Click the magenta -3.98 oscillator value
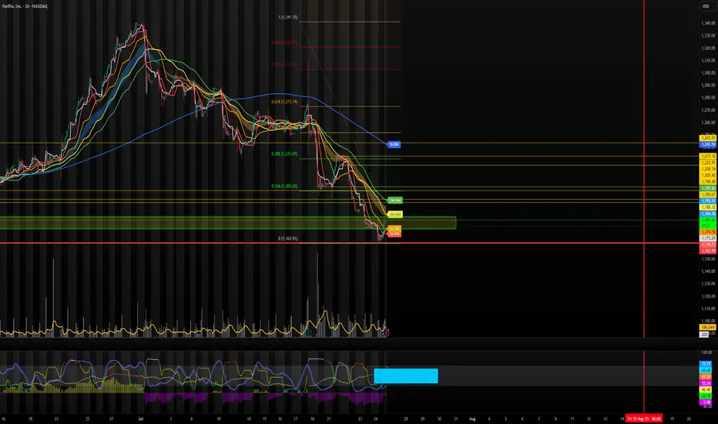718x424 pixels. tap(706, 402)
